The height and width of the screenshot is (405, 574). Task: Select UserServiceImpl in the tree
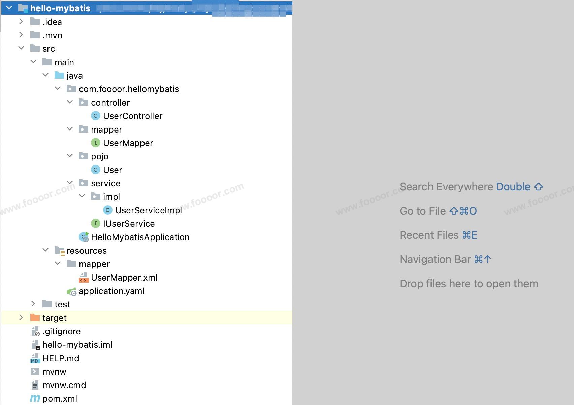coord(148,210)
